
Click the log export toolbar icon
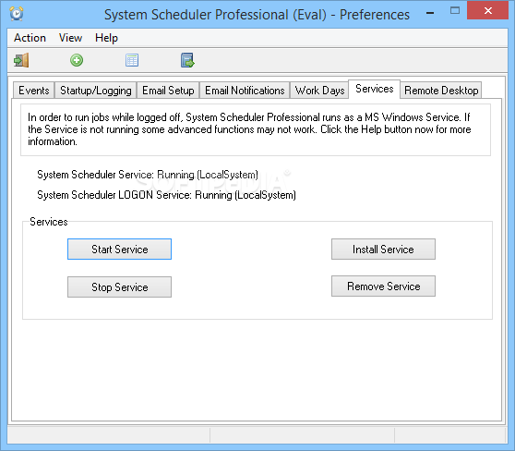point(187,60)
